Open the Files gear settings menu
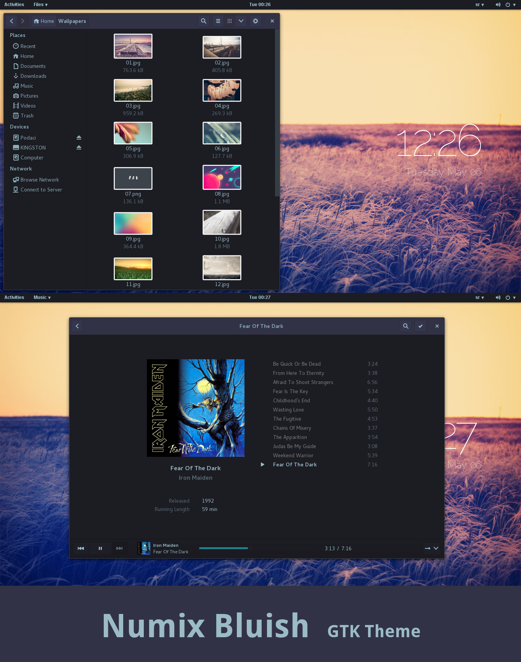Image resolution: width=521 pixels, height=662 pixels. [256, 21]
